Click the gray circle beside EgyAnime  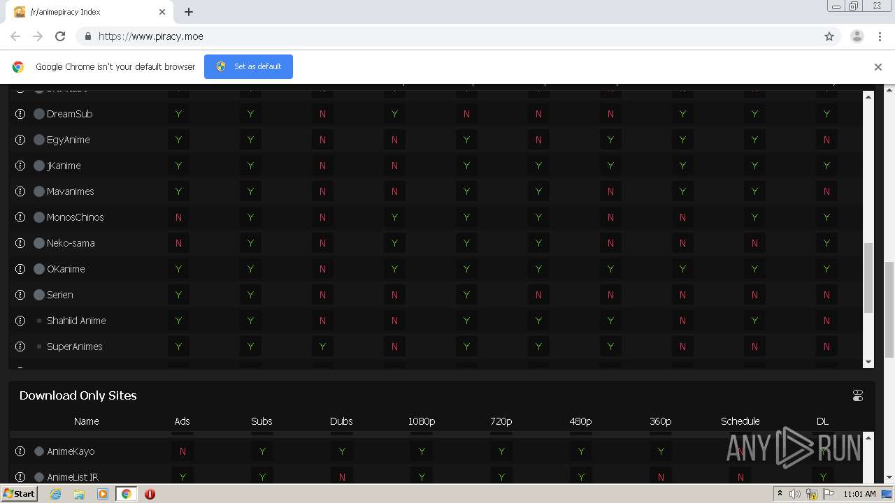click(x=39, y=140)
